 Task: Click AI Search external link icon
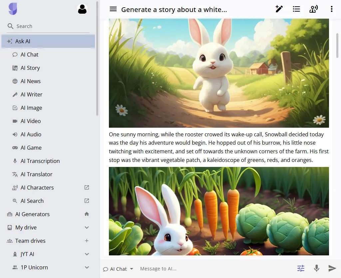pyautogui.click(x=87, y=201)
